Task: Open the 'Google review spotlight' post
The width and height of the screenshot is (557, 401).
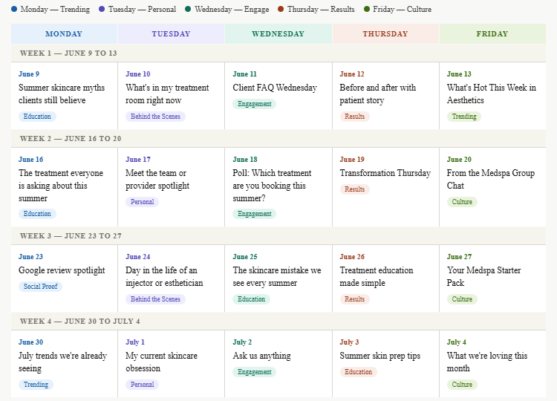Action: [x=62, y=270]
